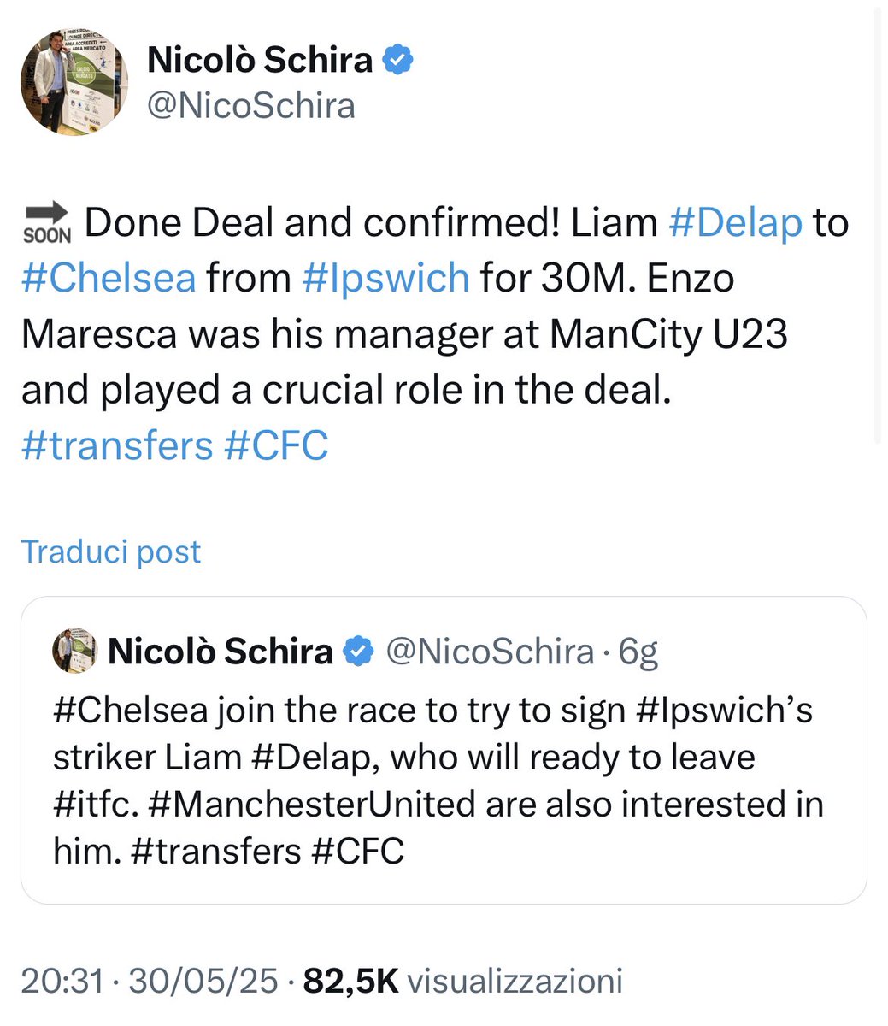Screen dimensions: 888x1026
Task: Click the blue verified badge beside Nicolò Schira
Action: coord(398,60)
